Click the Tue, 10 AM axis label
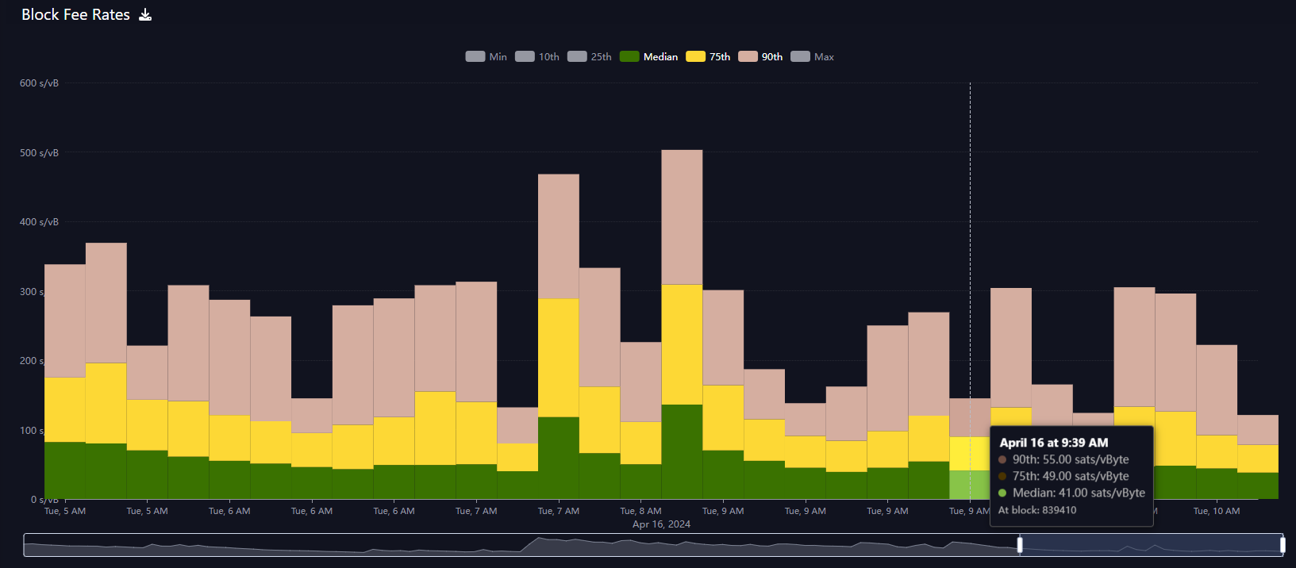Image resolution: width=1296 pixels, height=568 pixels. point(1216,511)
